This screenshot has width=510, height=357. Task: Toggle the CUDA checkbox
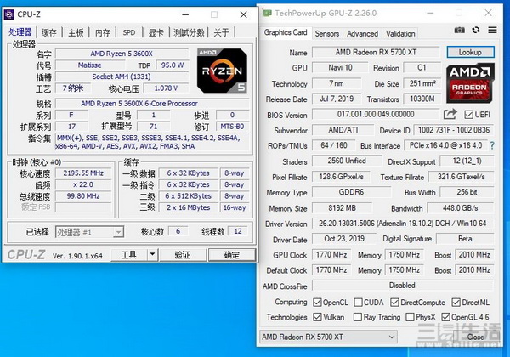[358, 303]
